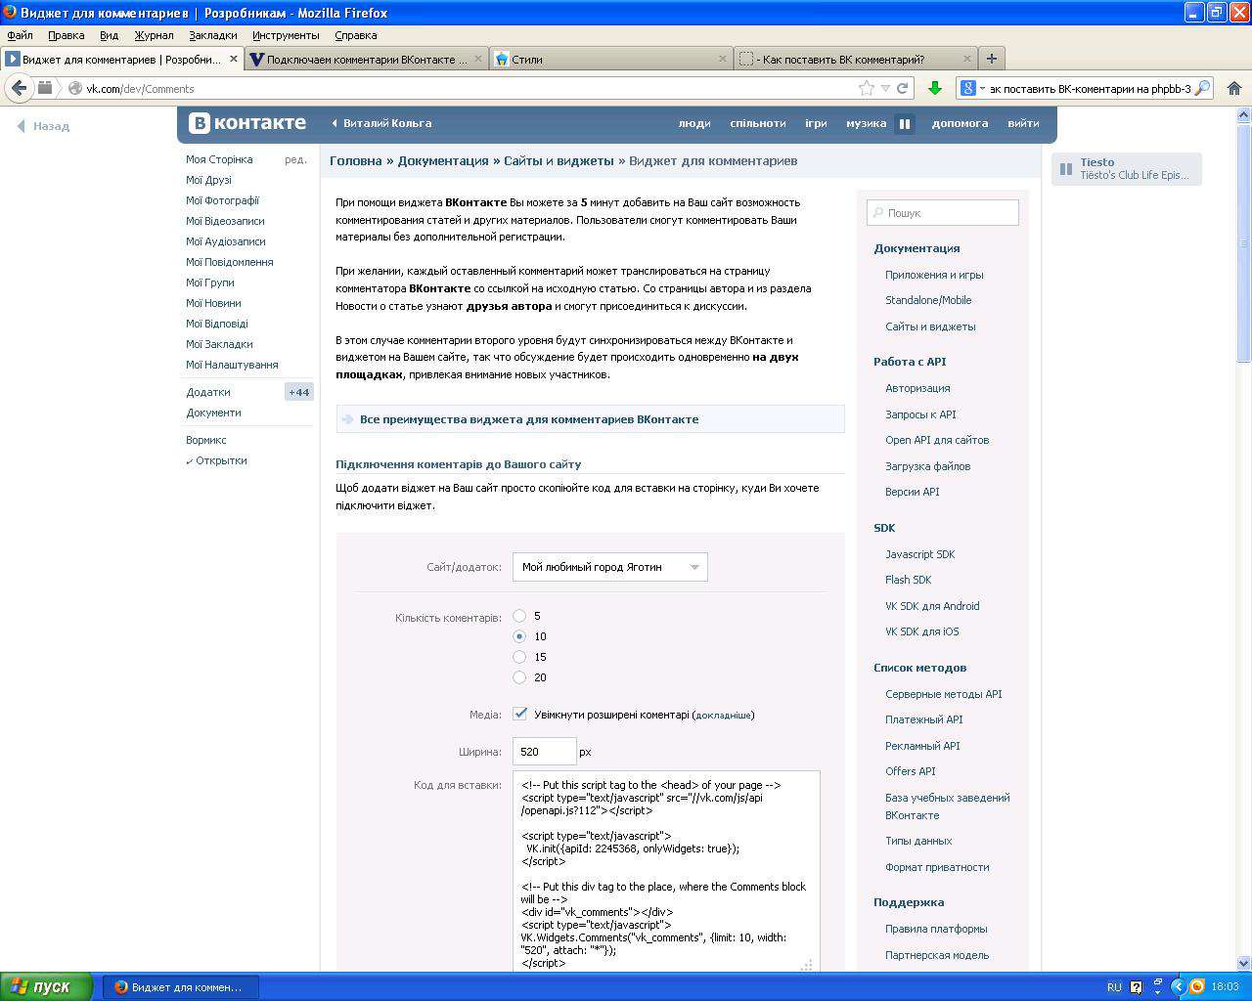The height and width of the screenshot is (1001, 1252).
Task: Click 'Flash SDK' in SDK section
Action: pyautogui.click(x=908, y=580)
